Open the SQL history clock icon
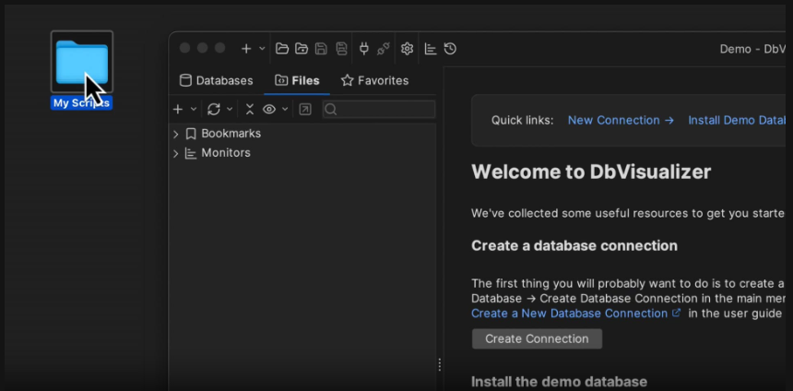Viewport: 793px width, 391px height. coord(450,49)
